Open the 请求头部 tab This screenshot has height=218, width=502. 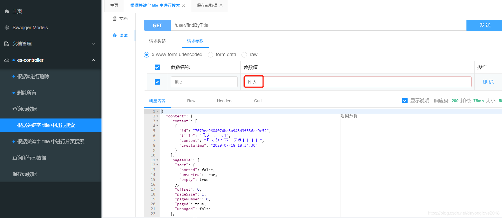[x=157, y=41]
